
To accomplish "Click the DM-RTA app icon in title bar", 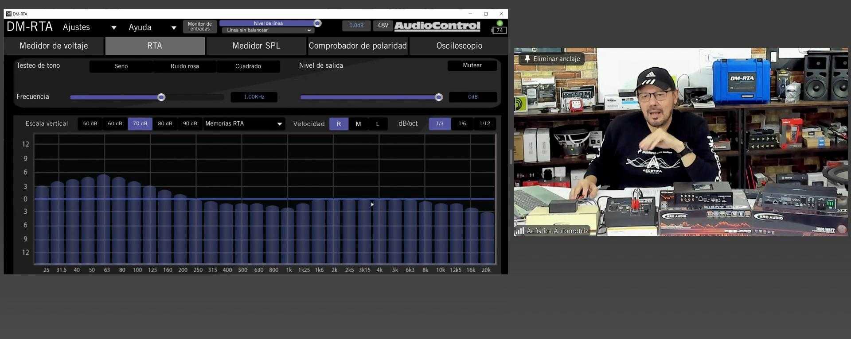I will point(8,14).
